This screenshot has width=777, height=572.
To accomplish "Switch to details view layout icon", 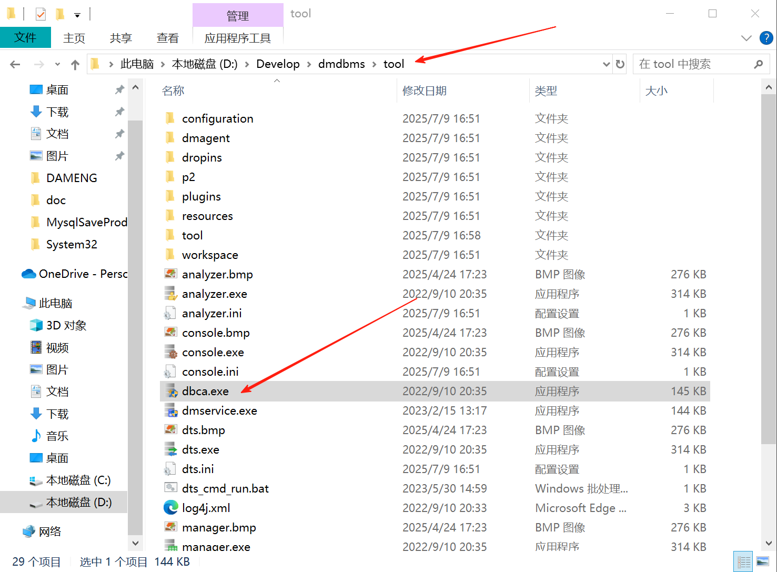I will click(743, 561).
